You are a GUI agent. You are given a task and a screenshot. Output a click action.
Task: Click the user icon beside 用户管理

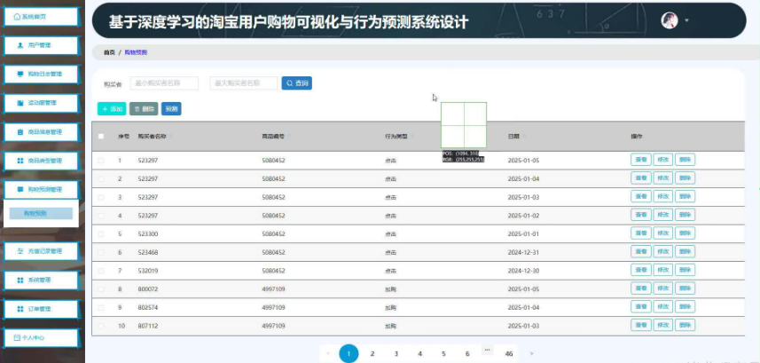point(20,45)
